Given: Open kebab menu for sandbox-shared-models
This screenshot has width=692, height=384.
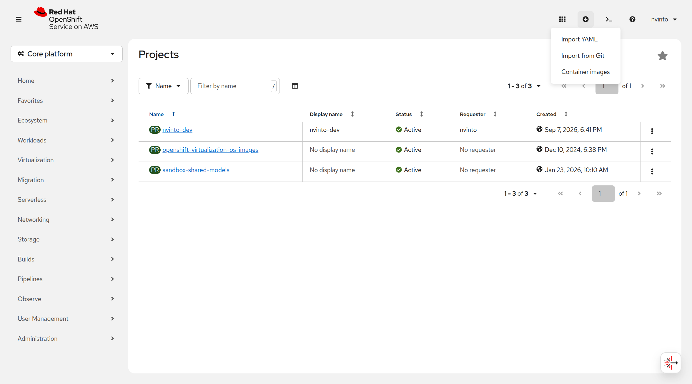Looking at the screenshot, I should 652,171.
